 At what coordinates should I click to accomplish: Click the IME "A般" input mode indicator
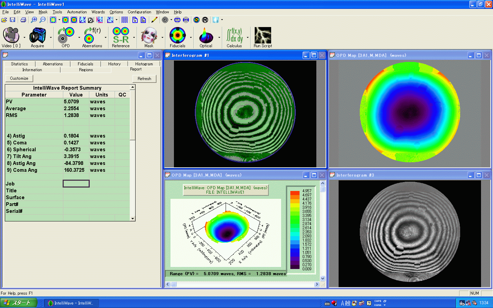click(346, 303)
